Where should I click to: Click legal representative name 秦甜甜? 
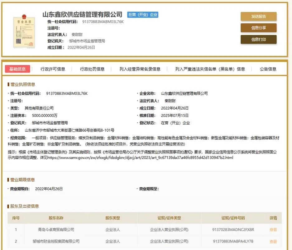tap(77, 34)
